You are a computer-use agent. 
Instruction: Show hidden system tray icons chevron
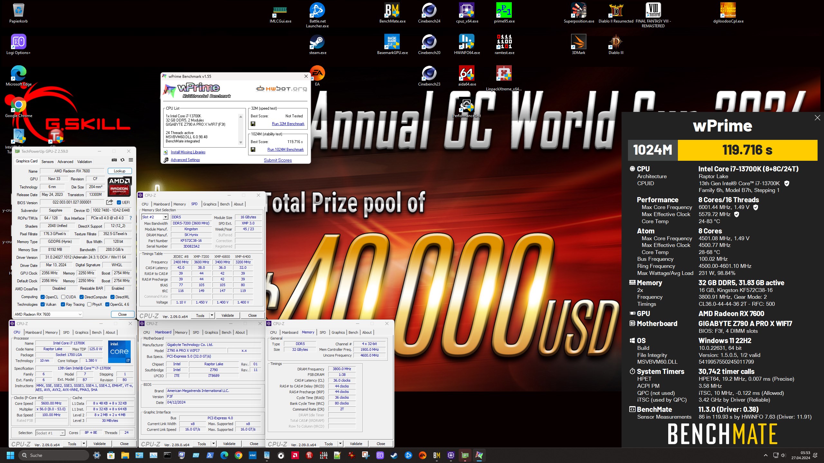[x=766, y=455]
